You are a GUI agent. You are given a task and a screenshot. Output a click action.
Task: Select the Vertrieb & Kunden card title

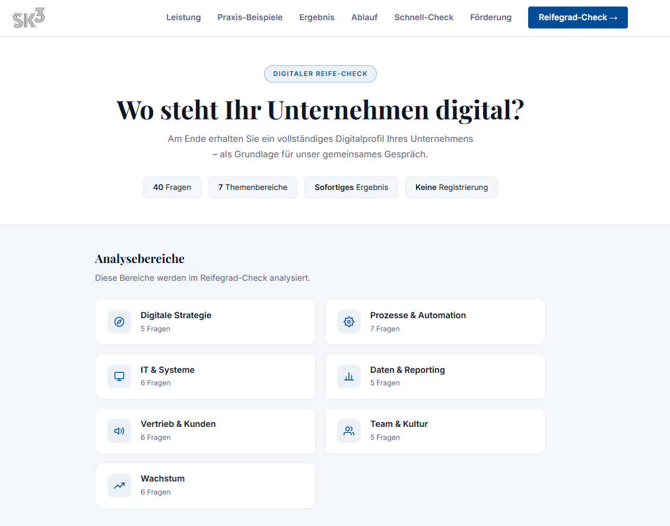coord(178,424)
